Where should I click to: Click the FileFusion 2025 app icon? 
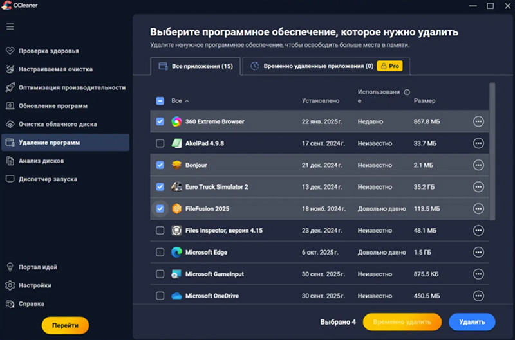[176, 208]
